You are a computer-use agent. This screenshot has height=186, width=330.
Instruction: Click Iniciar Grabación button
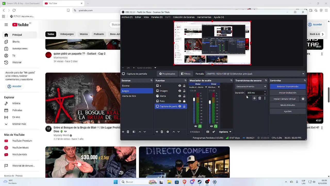pyautogui.click(x=287, y=93)
